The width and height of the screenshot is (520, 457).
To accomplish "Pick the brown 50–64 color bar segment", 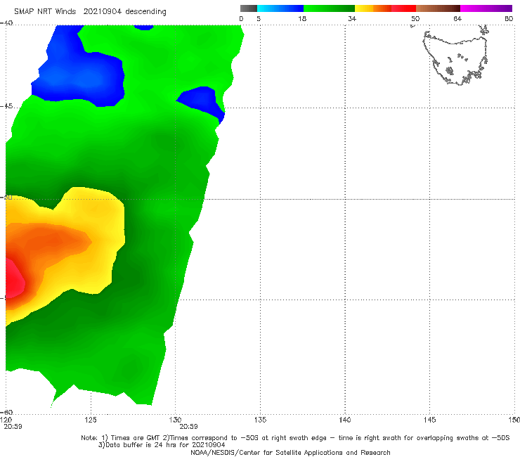I will click(438, 8).
